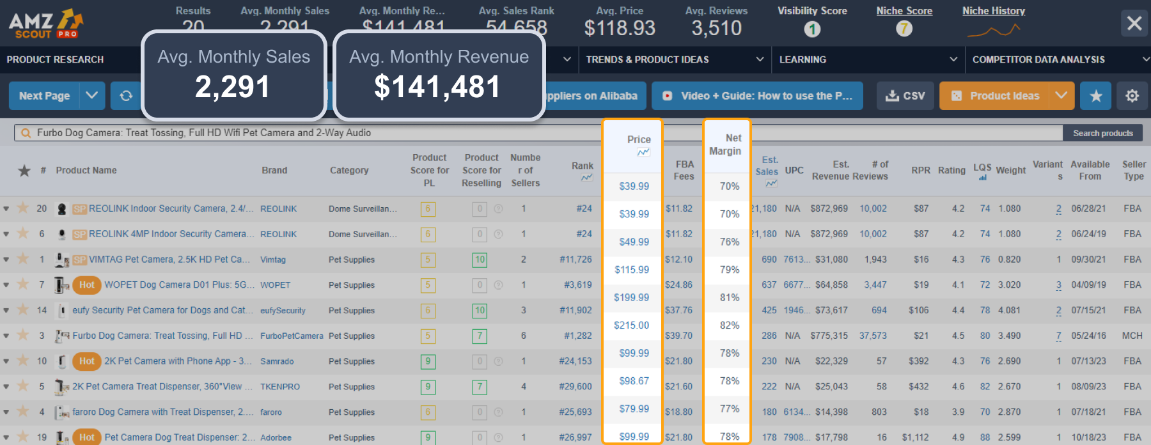Click the video icon in the Guide button
Viewport: 1151px width, 445px height.
pyautogui.click(x=667, y=96)
